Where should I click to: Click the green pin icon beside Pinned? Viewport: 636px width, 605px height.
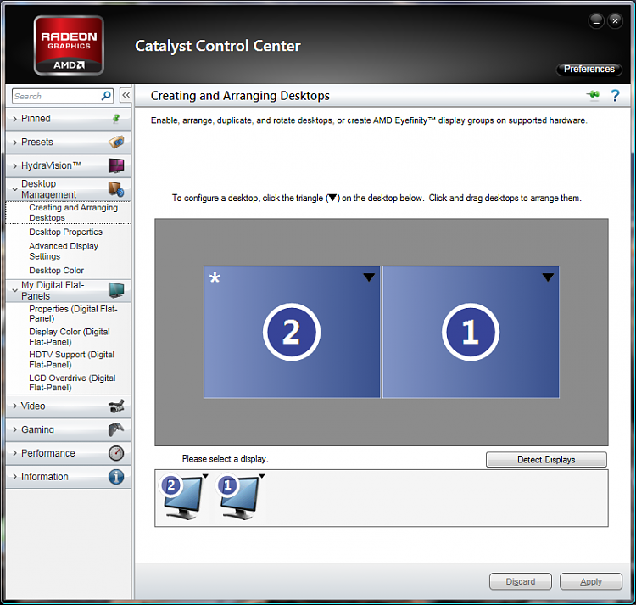(116, 119)
